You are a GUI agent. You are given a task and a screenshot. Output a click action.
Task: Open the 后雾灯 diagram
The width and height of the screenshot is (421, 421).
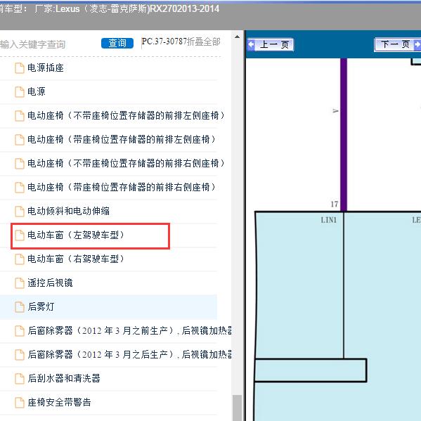pos(41,306)
